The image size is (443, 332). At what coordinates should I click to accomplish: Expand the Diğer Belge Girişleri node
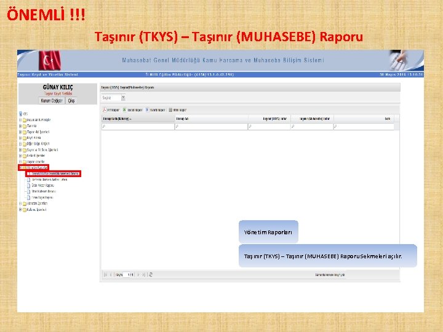[20, 144]
